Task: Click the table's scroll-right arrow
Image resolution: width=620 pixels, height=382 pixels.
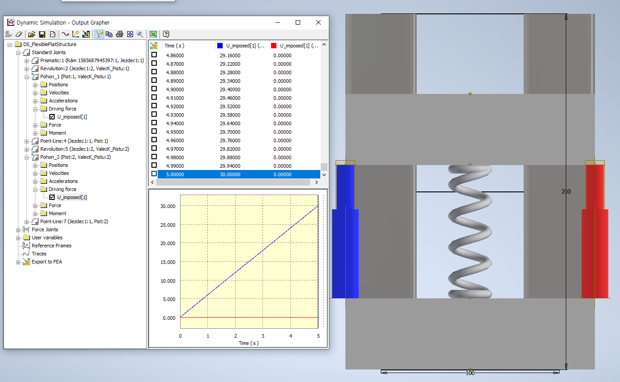Action: tap(317, 183)
